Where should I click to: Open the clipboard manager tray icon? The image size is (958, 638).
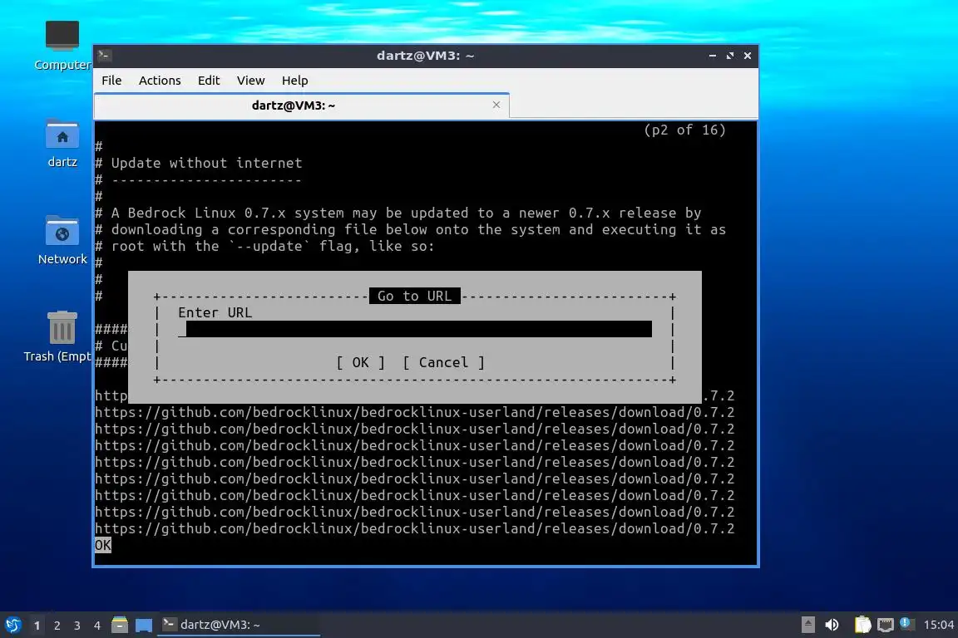click(862, 625)
